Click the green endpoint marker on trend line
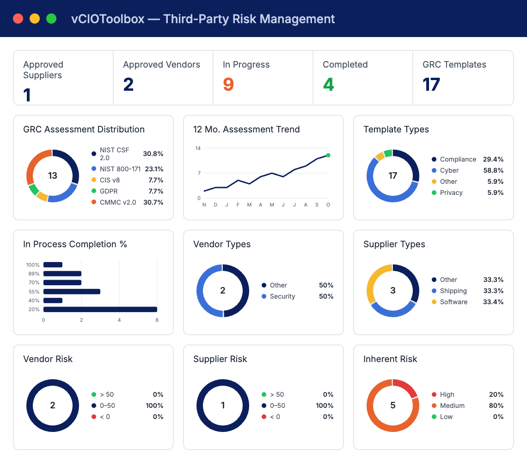Image resolution: width=527 pixels, height=463 pixels. click(328, 155)
